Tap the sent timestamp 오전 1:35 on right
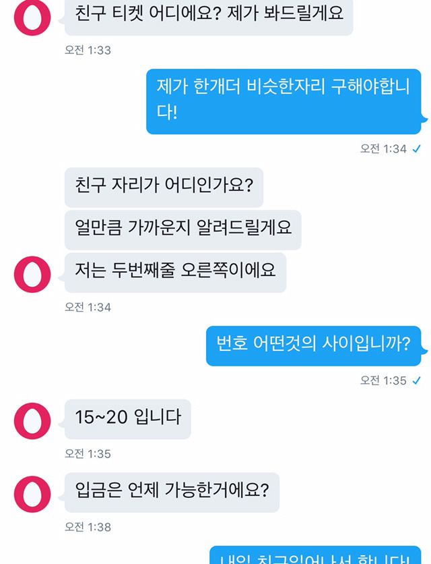This screenshot has width=431, height=564. [383, 380]
